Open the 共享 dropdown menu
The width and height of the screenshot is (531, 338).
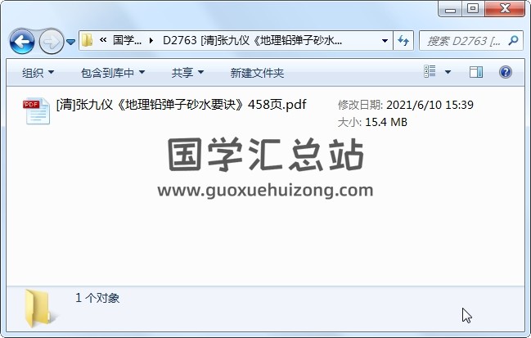coord(187,73)
